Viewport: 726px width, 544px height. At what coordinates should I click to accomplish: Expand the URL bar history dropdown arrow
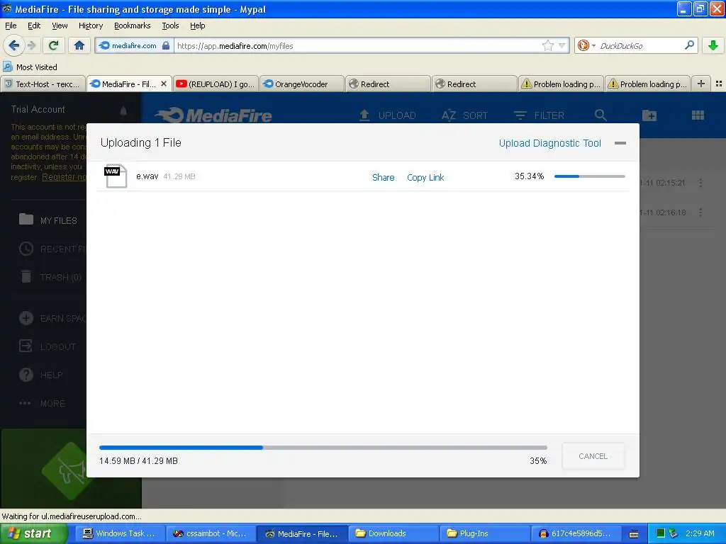point(562,45)
